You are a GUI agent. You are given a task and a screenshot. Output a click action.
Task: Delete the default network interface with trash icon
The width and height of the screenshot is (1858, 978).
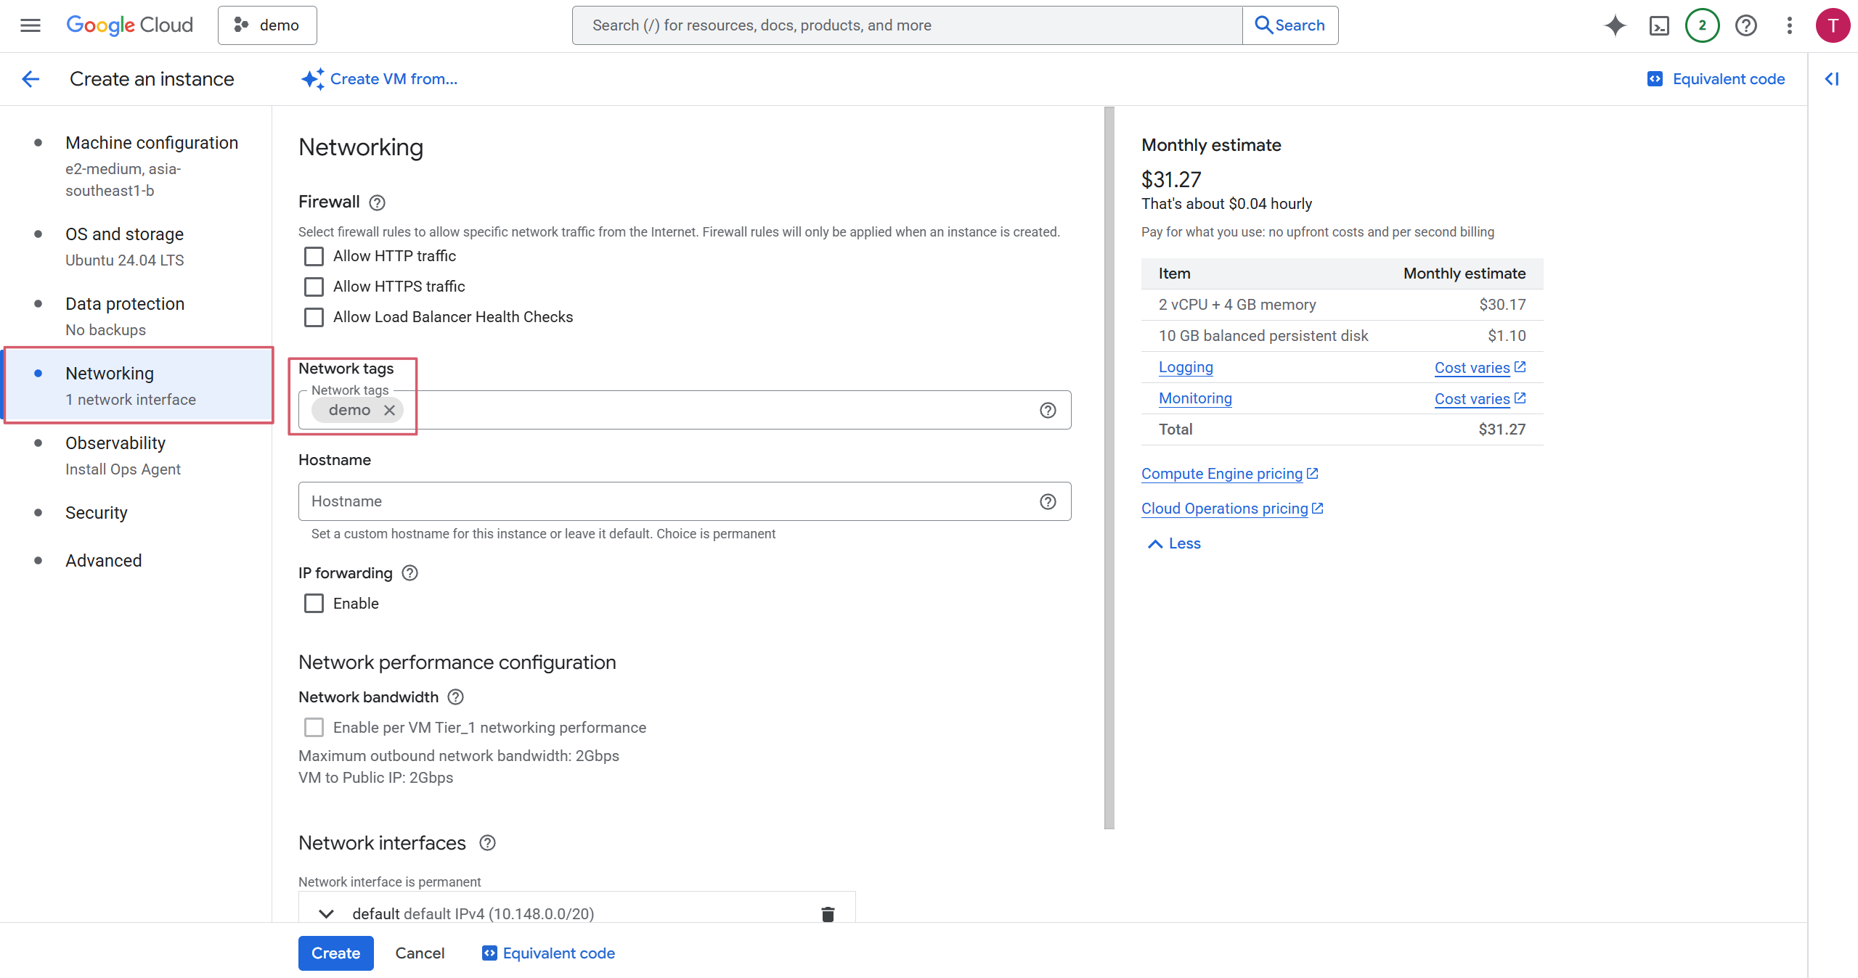[828, 913]
